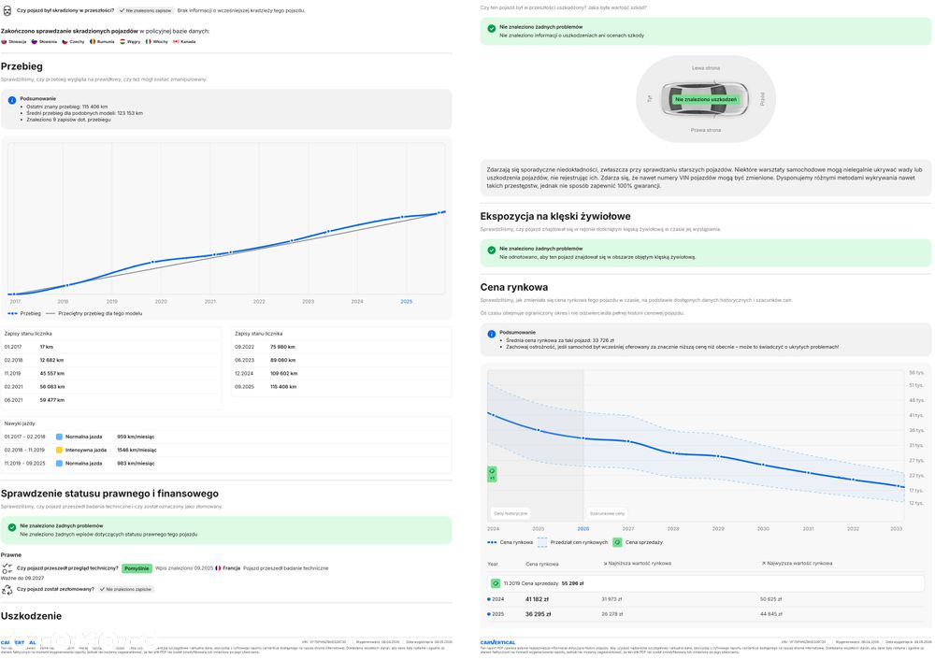Click the '109 602 km' odometer record
The height and width of the screenshot is (660, 935).
(284, 374)
